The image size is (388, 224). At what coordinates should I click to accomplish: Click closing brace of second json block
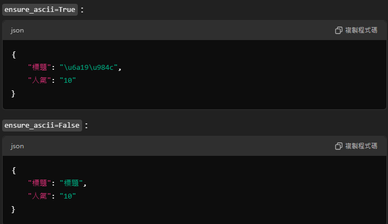(14, 209)
